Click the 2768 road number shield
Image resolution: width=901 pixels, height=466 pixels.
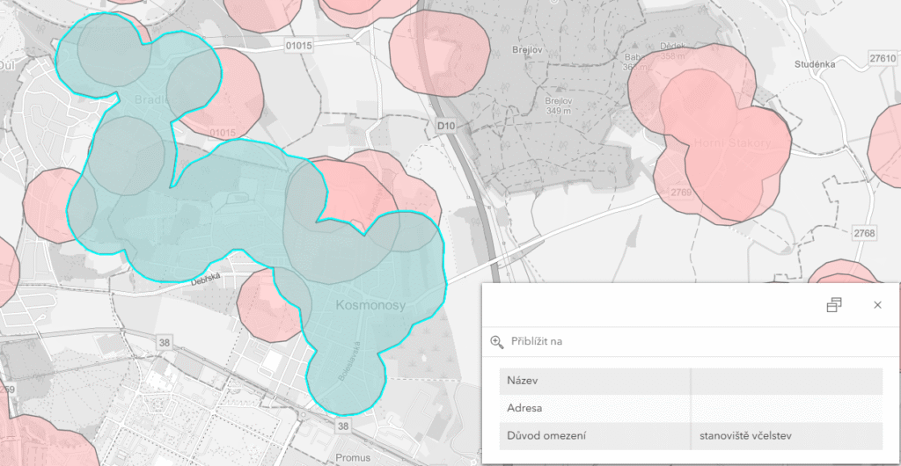(x=865, y=233)
